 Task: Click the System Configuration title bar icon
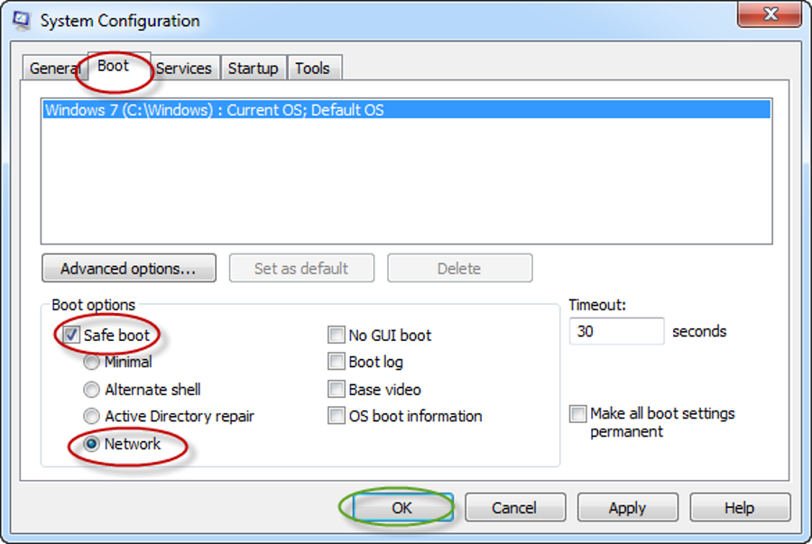(22, 21)
